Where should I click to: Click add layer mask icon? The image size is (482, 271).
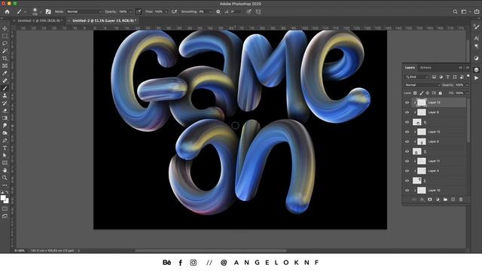point(430,199)
